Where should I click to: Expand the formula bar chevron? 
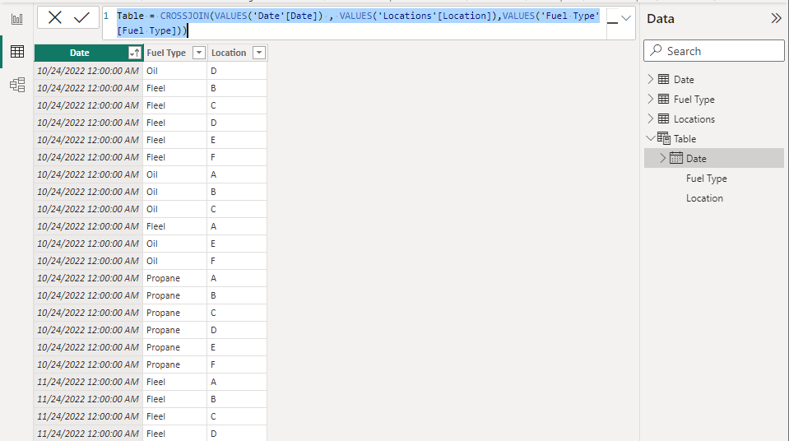(x=626, y=18)
